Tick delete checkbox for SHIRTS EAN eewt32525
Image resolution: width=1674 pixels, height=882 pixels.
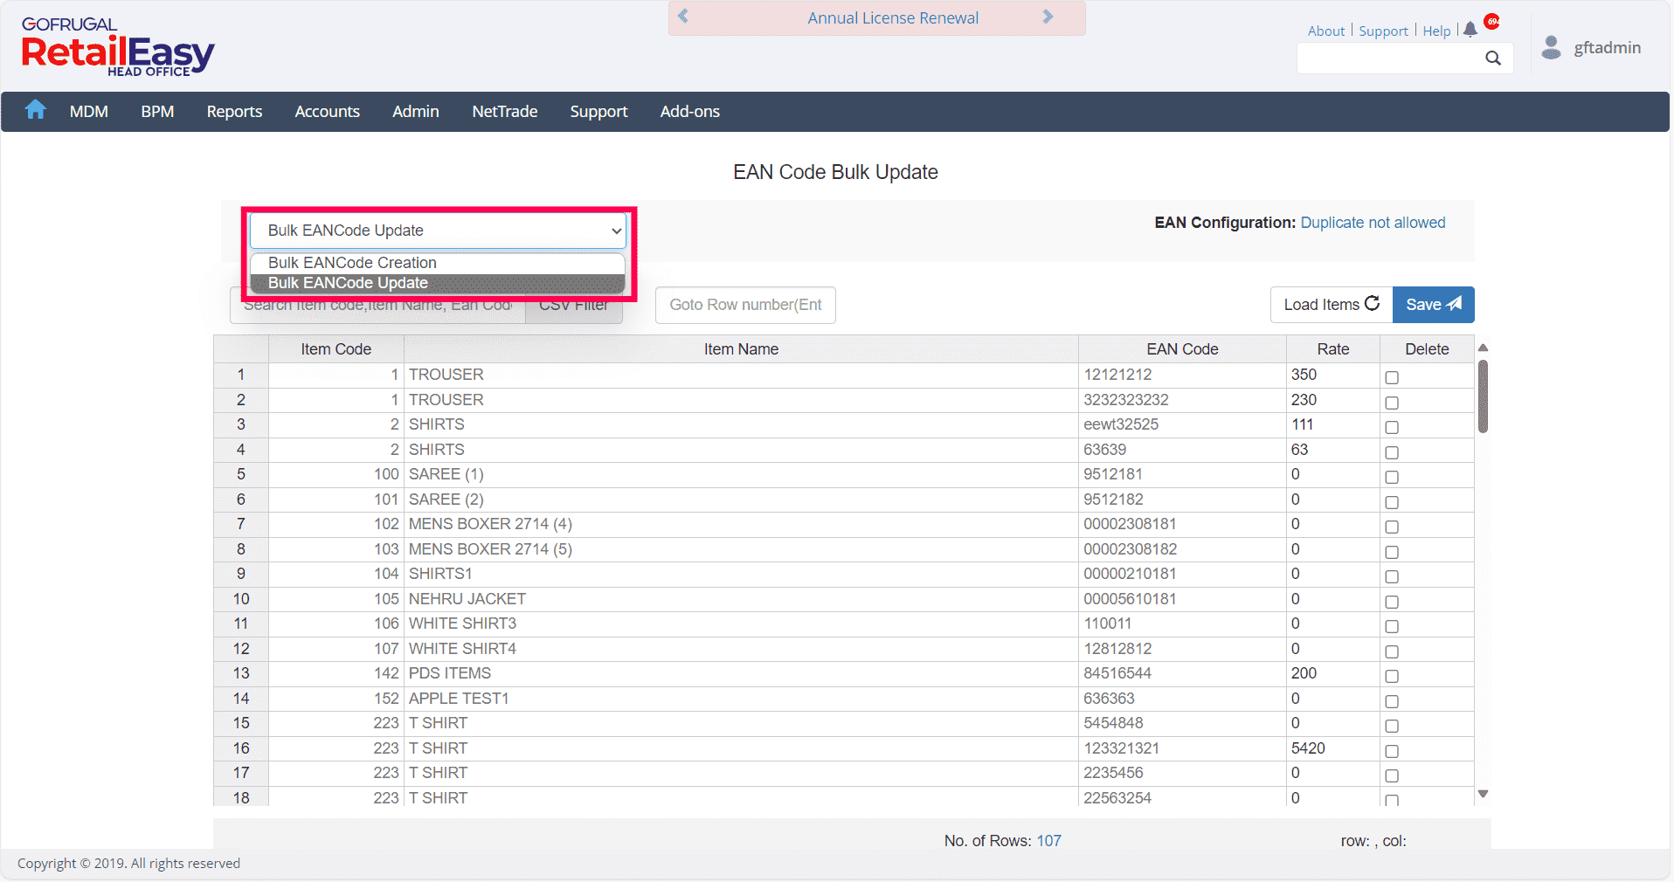pos(1392,427)
